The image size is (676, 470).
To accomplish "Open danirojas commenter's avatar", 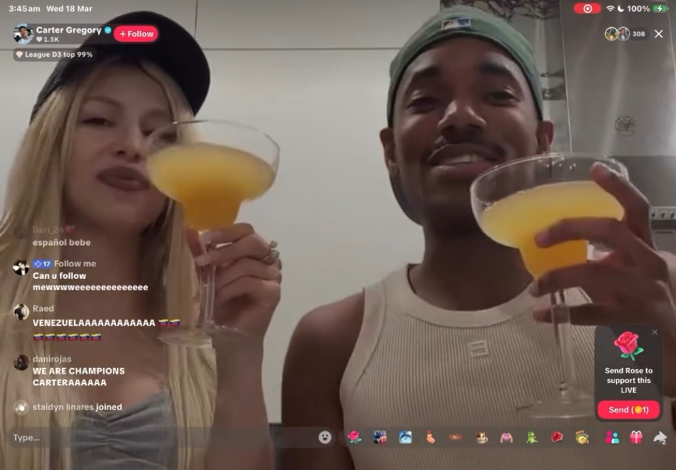I will (x=21, y=363).
